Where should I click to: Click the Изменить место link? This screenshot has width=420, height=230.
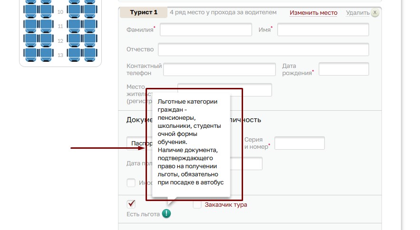coord(313,13)
